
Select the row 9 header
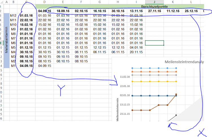coord(1,43)
